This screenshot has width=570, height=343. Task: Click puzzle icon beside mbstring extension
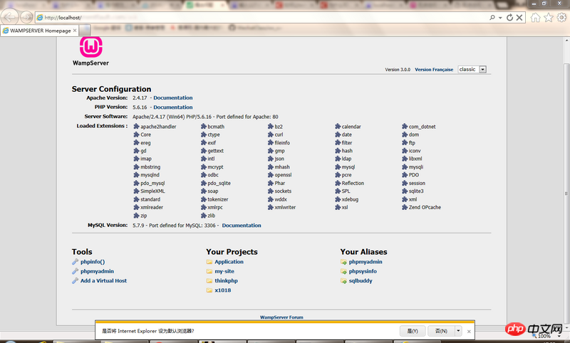click(x=136, y=167)
